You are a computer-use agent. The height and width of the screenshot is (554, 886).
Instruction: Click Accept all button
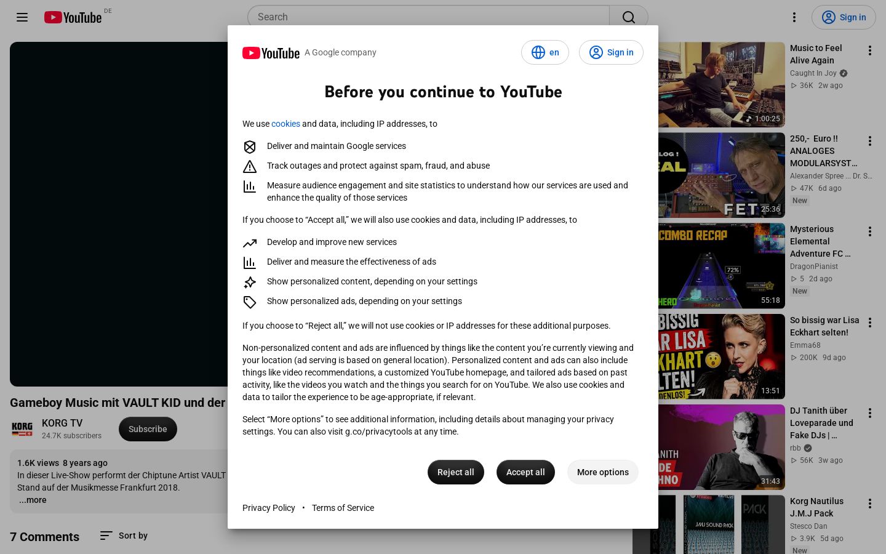pos(525,472)
